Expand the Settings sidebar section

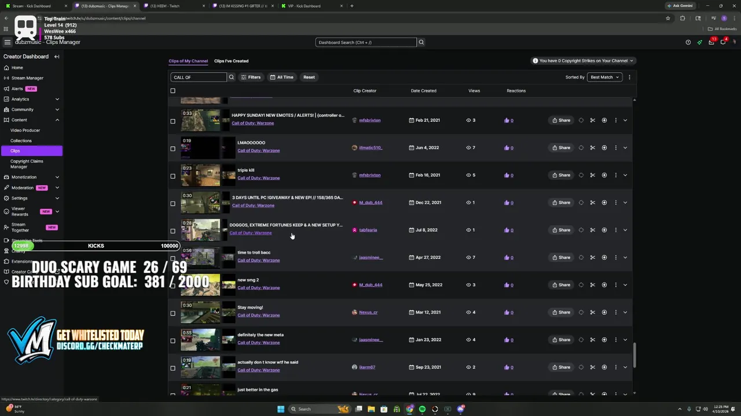[57, 198]
